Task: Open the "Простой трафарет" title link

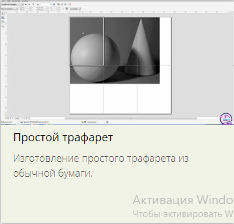Action: (63, 138)
